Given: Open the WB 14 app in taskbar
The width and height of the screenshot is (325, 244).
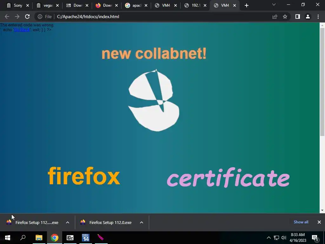Looking at the screenshot, I should (85, 238).
